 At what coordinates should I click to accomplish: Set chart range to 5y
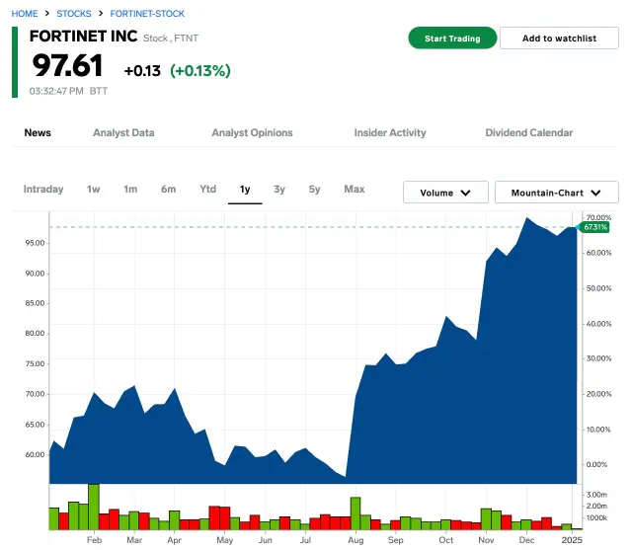(x=314, y=190)
